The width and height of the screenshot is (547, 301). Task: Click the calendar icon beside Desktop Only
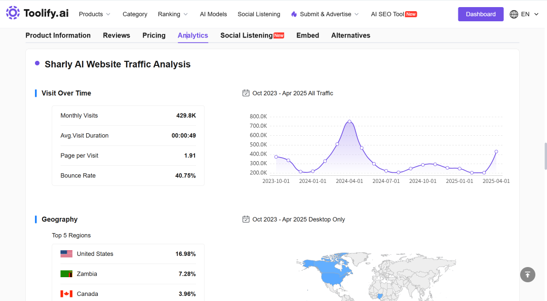tap(246, 219)
